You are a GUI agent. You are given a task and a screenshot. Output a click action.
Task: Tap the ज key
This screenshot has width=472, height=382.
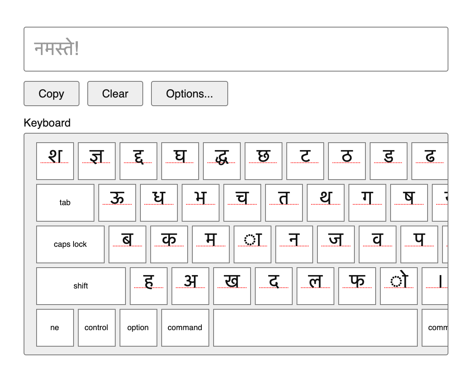336,244
